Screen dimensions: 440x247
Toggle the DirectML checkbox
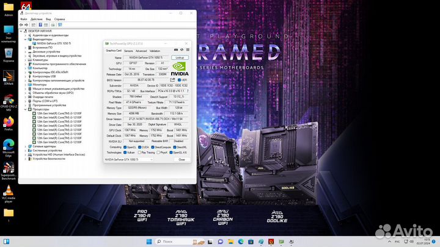174,147
